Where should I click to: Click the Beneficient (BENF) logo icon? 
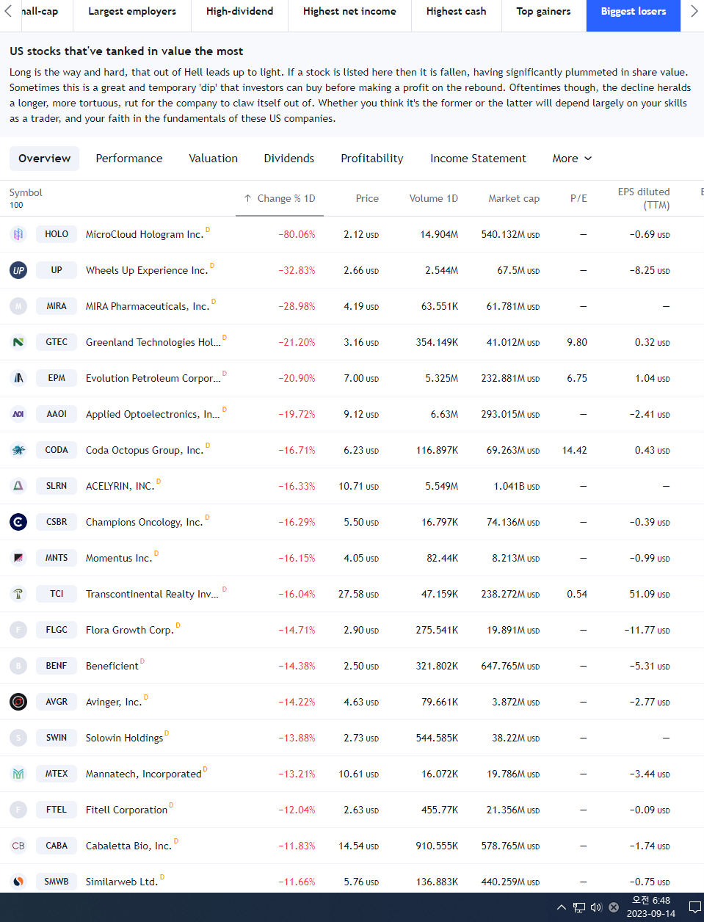pos(18,666)
